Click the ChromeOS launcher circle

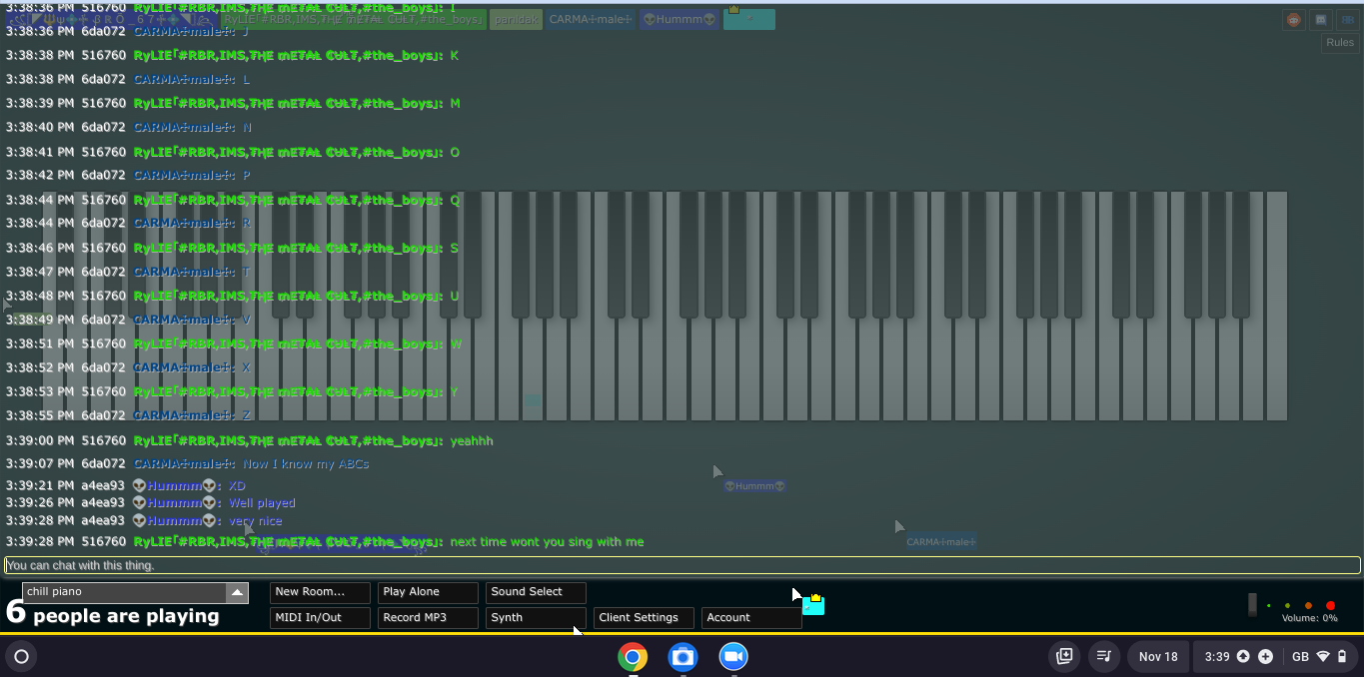(x=21, y=656)
